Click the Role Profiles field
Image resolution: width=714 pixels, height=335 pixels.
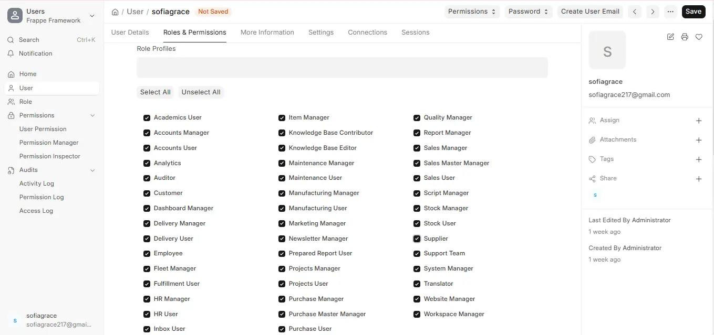tap(342, 68)
